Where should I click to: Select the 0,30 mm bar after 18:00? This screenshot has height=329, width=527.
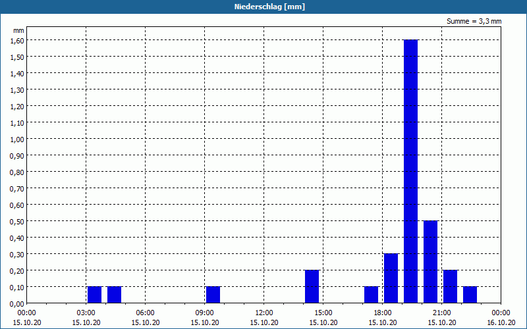point(391,278)
